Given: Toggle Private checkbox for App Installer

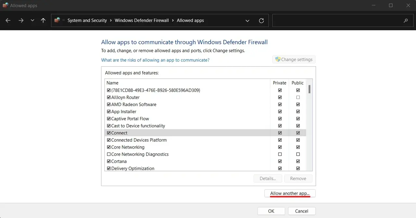Looking at the screenshot, I should pos(280,112).
